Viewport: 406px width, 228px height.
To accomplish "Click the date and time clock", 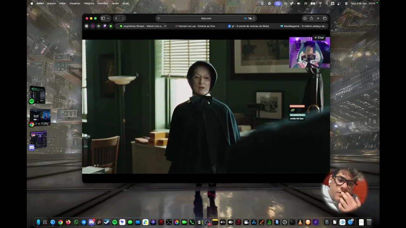I will [x=363, y=3].
